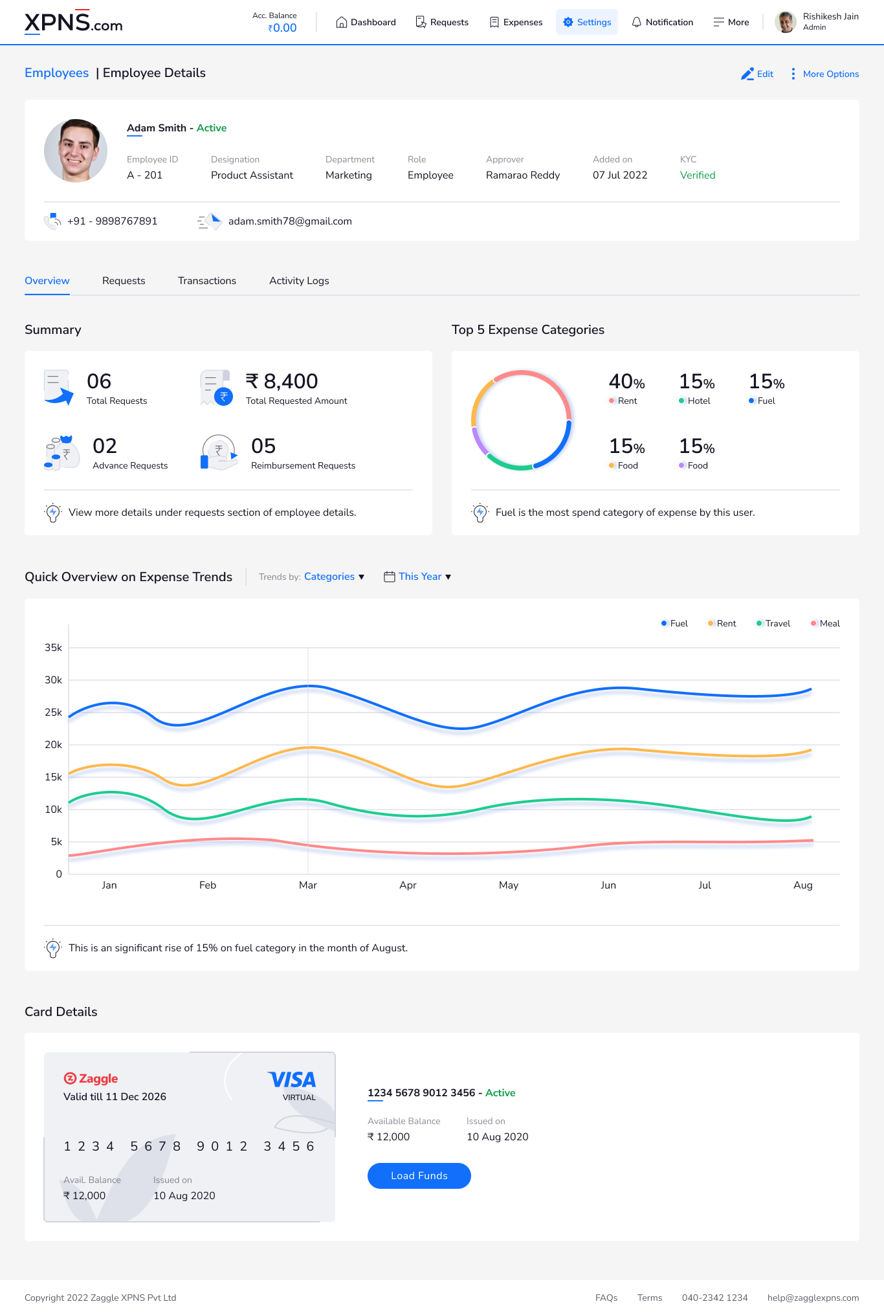Click the virtual Zaggle card image
884x1315 pixels.
(x=190, y=1137)
